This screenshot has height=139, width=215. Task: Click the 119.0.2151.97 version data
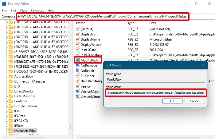pos(159,45)
